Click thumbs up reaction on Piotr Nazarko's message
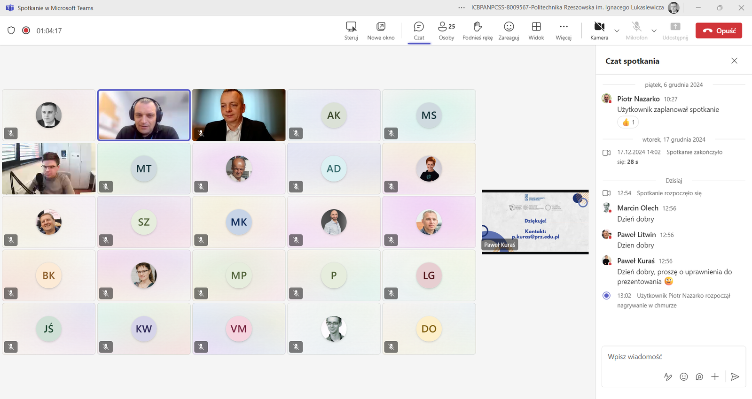This screenshot has width=752, height=399. tap(628, 123)
